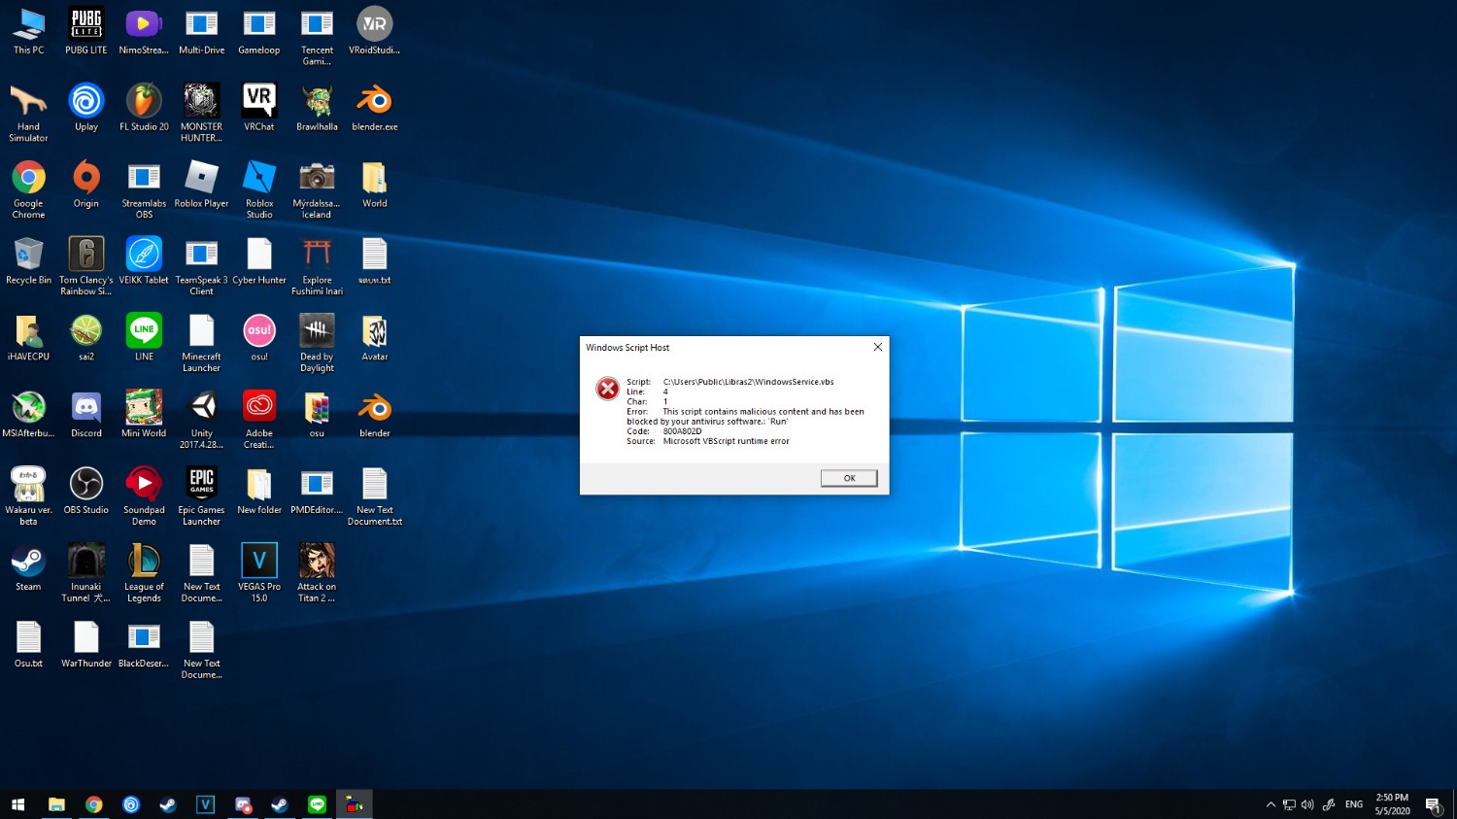This screenshot has height=819, width=1457.
Task: Click OK in the Windows Script Host dialog
Action: 849,478
